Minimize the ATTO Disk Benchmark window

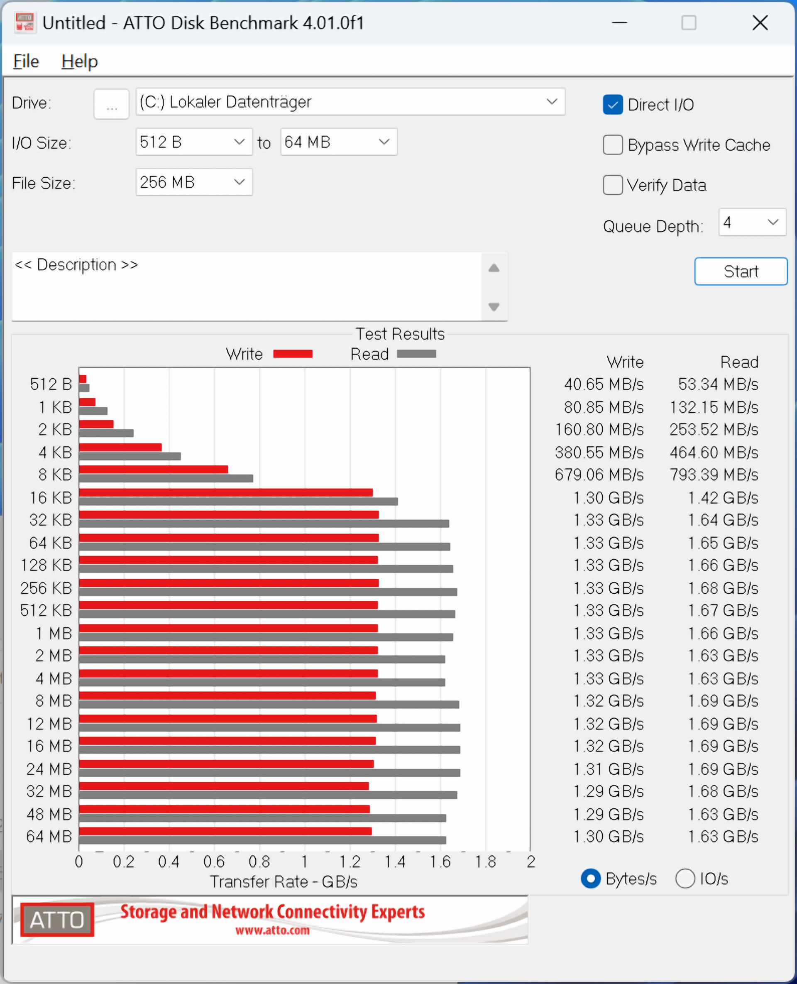point(619,22)
